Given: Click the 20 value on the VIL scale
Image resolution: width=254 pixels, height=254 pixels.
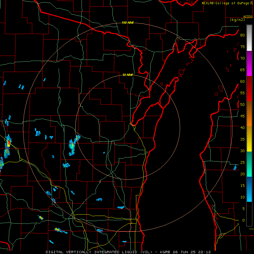Looking at the screenshot, I should (x=242, y=174).
